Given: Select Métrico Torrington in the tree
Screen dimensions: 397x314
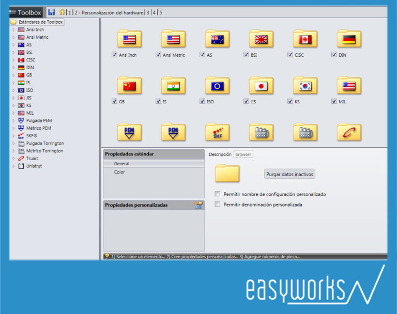Looking at the screenshot, I should 45,151.
